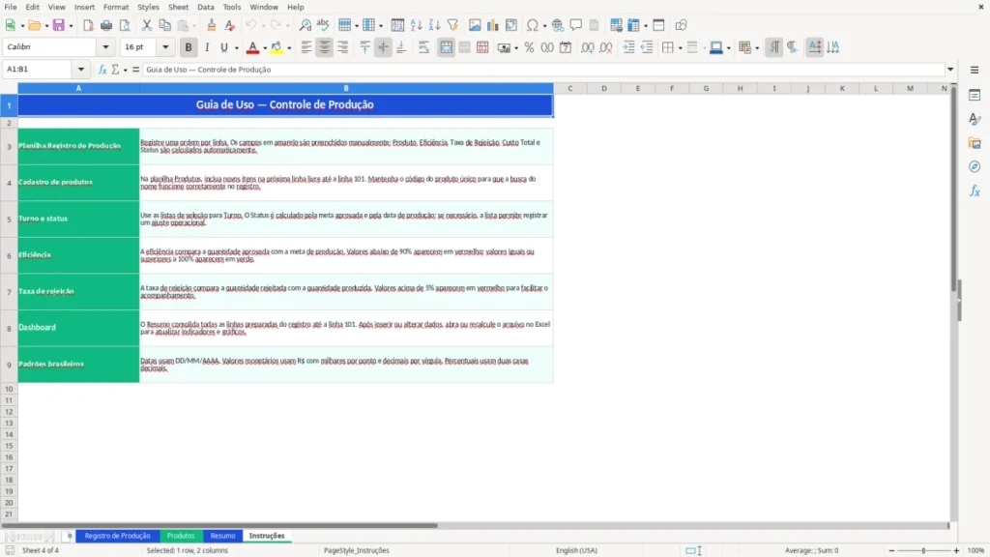The image size is (990, 557).
Task: Click zoom out minus button
Action: (x=891, y=550)
